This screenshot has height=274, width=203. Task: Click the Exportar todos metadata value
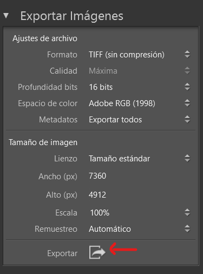[x=115, y=120]
